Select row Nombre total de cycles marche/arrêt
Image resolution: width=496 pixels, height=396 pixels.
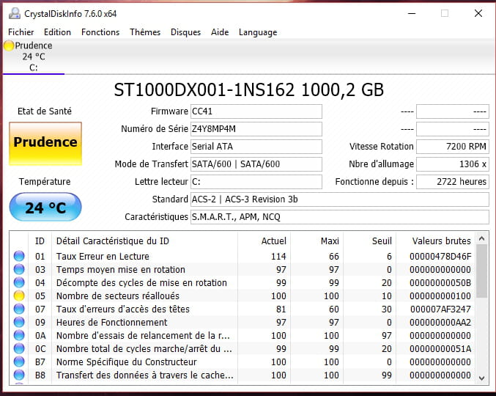tap(243, 348)
